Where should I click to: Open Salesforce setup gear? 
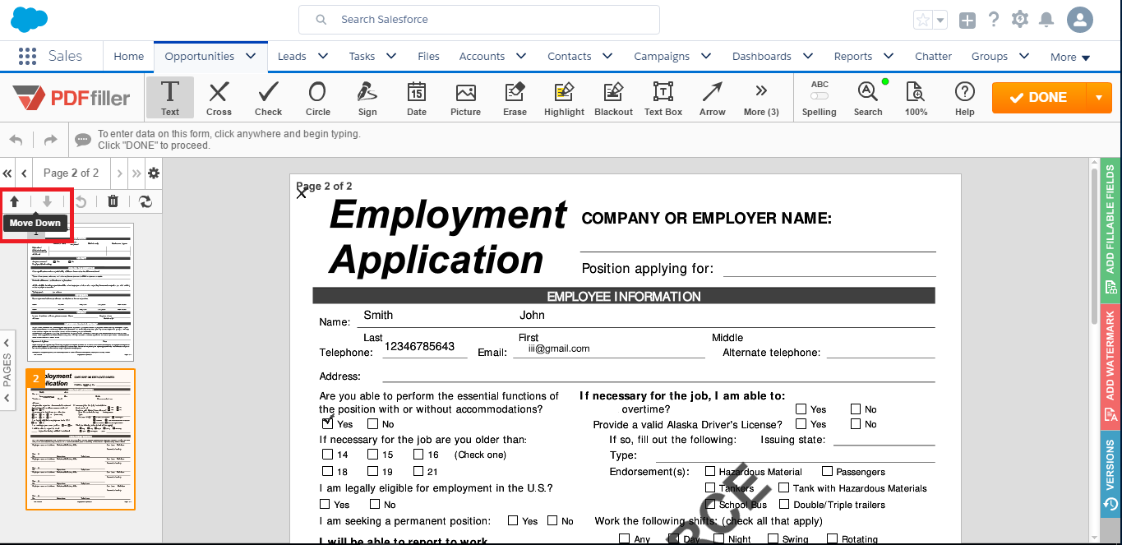(x=1020, y=20)
